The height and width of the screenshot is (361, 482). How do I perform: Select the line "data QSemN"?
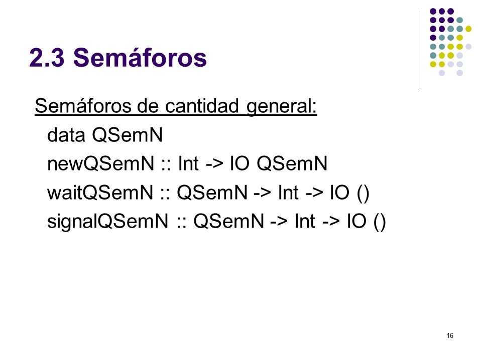(x=105, y=135)
